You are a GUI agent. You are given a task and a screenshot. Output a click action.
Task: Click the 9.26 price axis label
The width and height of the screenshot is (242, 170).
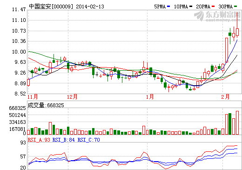point(20,73)
